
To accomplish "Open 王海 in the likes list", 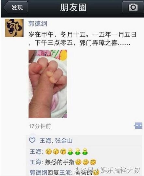I will [46, 141].
